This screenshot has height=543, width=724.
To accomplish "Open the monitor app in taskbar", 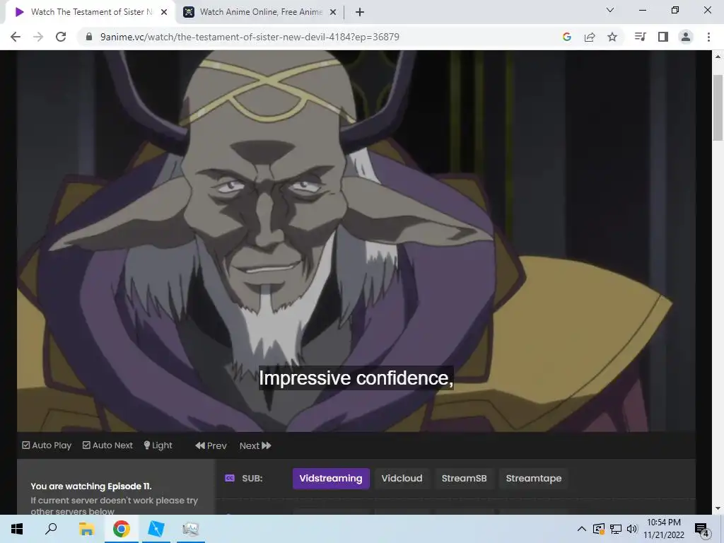I will (191, 529).
